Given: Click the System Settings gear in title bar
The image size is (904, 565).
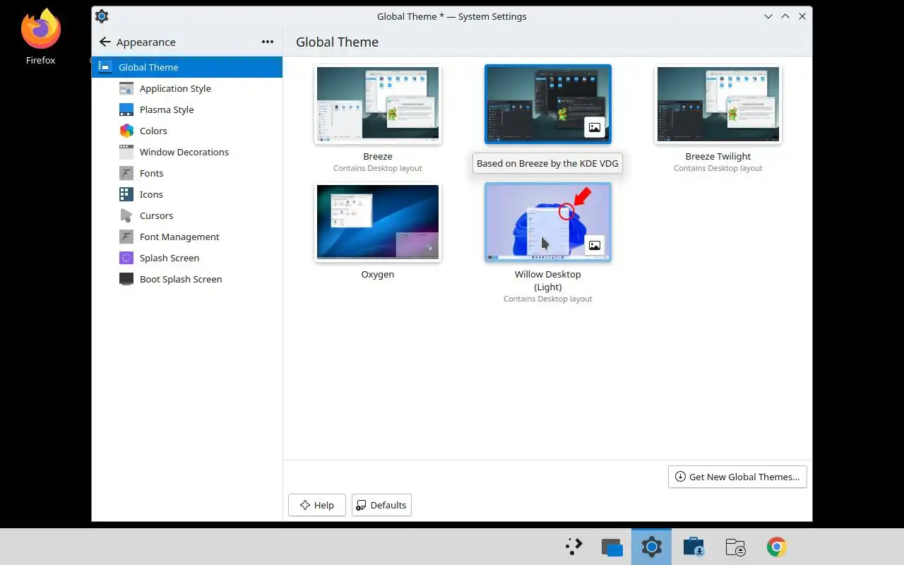Looking at the screenshot, I should tap(102, 16).
